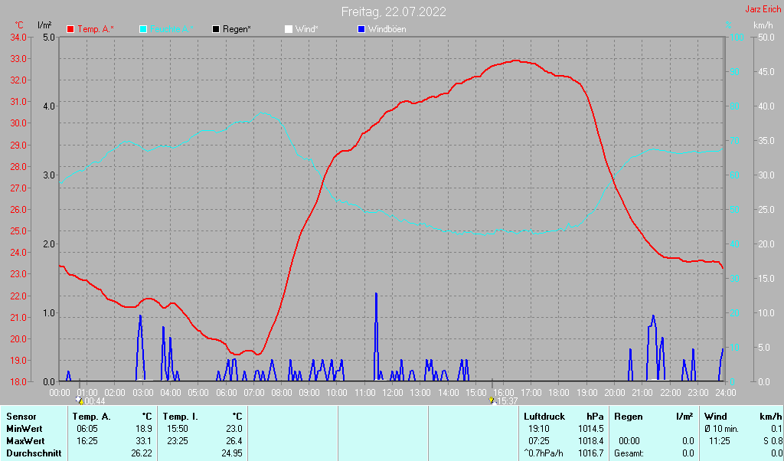Click the cyan humidity legend square
Viewport: 784px width, 461px height.
[143, 29]
